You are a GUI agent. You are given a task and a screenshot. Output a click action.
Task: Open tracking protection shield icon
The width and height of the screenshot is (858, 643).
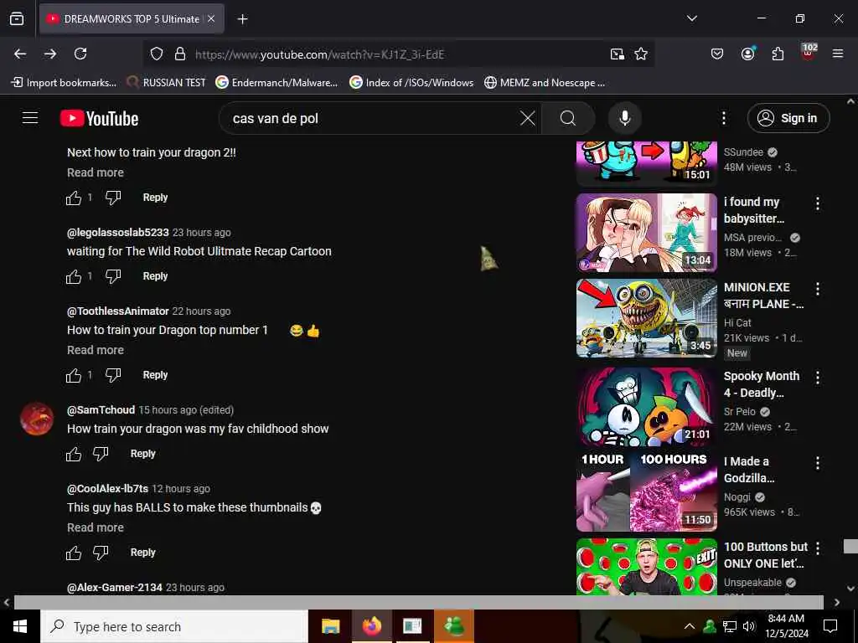[157, 54]
